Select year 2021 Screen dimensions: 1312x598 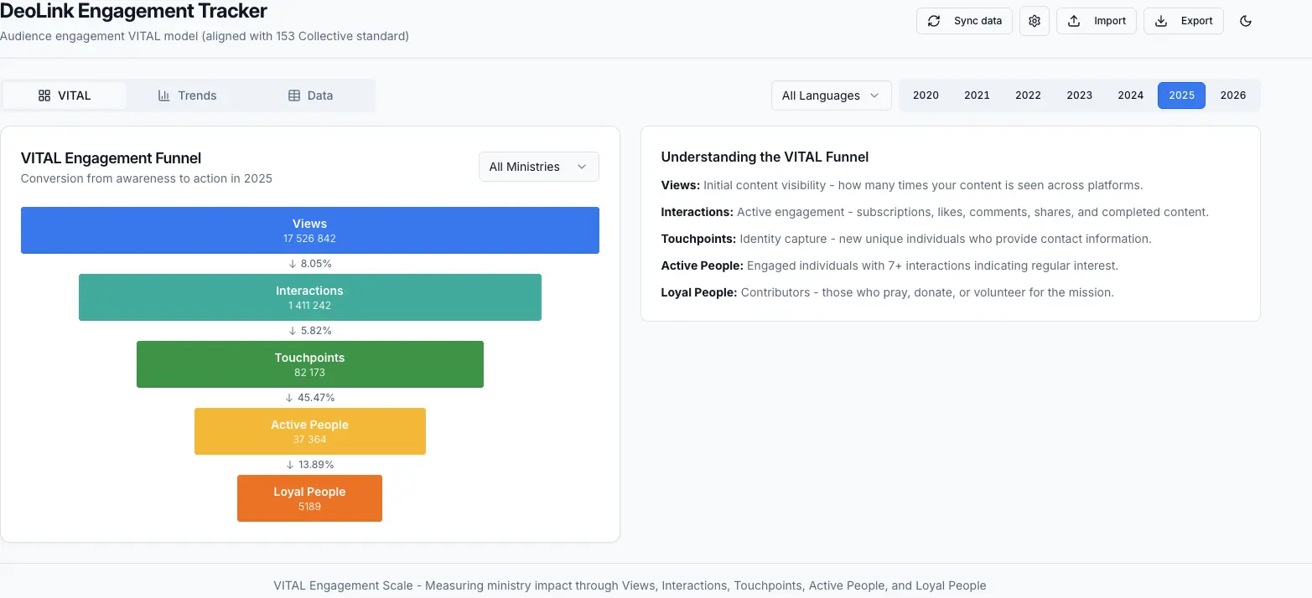(x=977, y=95)
